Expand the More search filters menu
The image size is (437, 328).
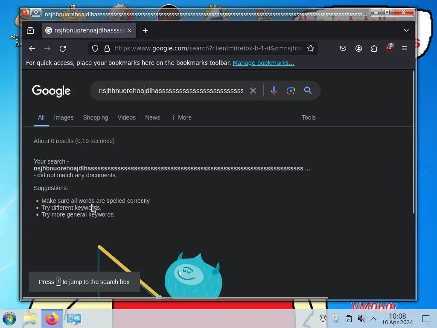click(x=182, y=118)
